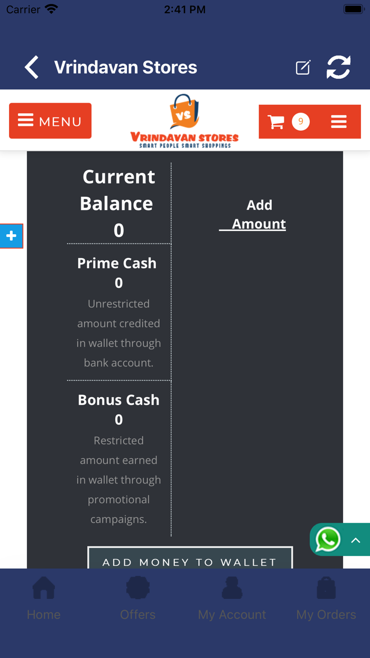The width and height of the screenshot is (370, 658).
Task: Tap the cart item count badge
Action: point(301,122)
